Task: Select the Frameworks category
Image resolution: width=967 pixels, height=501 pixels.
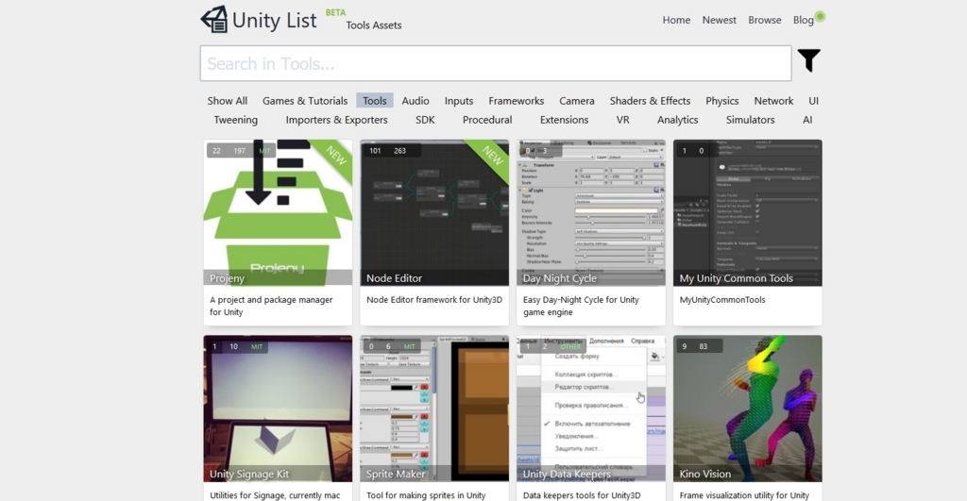Action: click(517, 100)
